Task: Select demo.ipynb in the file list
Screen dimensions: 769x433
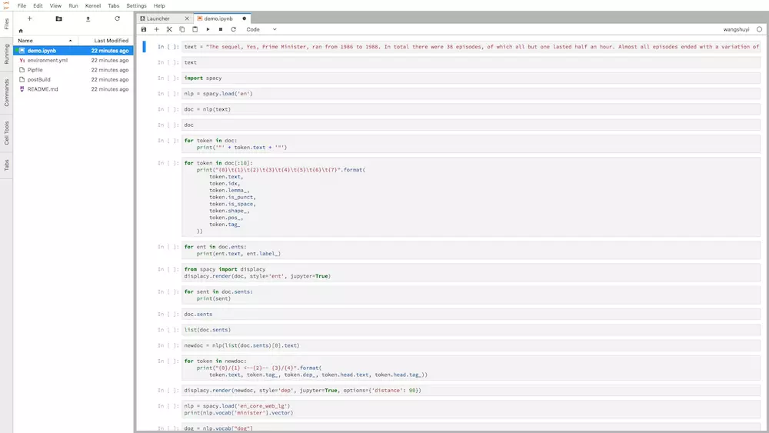Action: pyautogui.click(x=74, y=51)
